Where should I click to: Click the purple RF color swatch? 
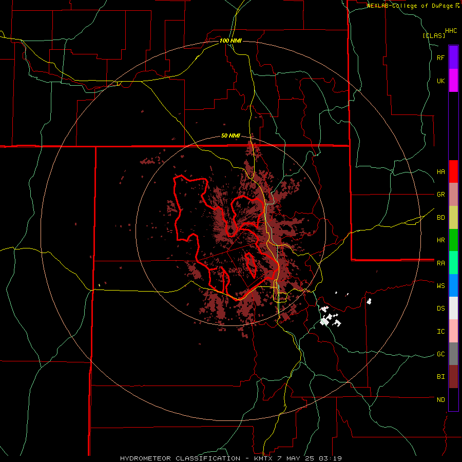click(x=453, y=57)
